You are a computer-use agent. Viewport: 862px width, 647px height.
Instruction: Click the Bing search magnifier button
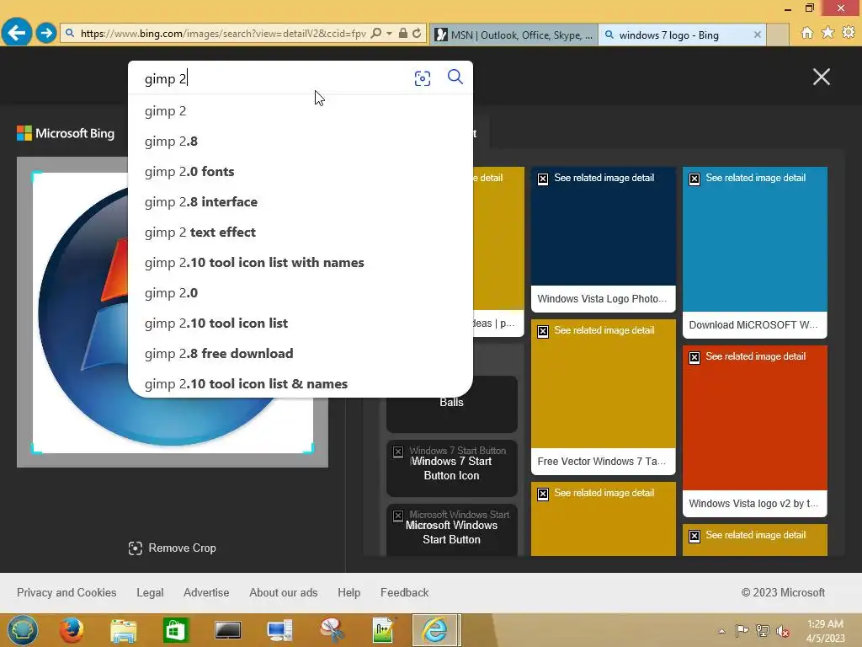(x=455, y=77)
